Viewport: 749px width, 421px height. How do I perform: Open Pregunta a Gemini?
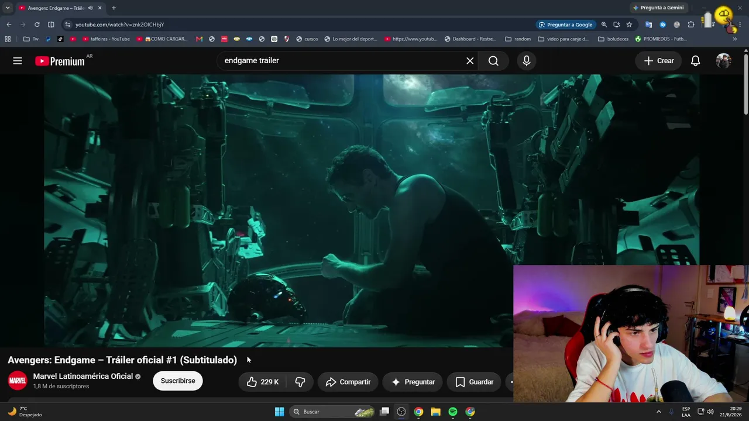pyautogui.click(x=658, y=8)
